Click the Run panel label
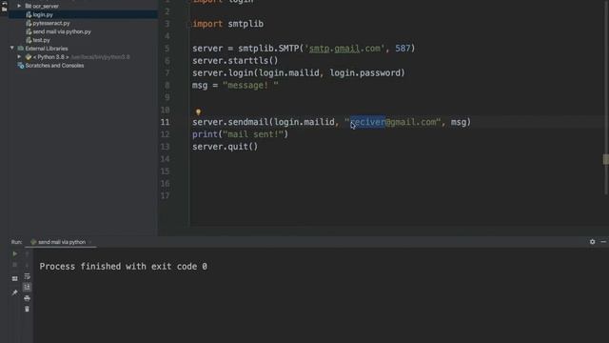The image size is (609, 343). pyautogui.click(x=17, y=242)
